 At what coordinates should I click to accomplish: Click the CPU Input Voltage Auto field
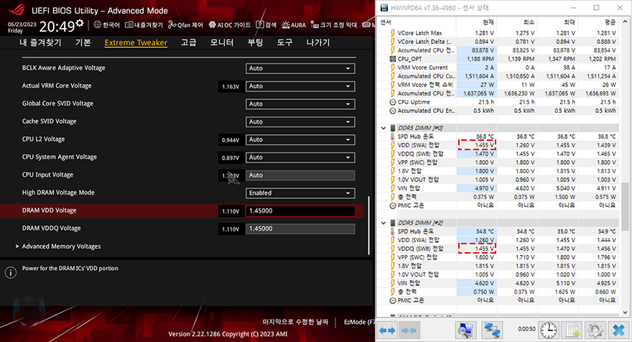[300, 175]
